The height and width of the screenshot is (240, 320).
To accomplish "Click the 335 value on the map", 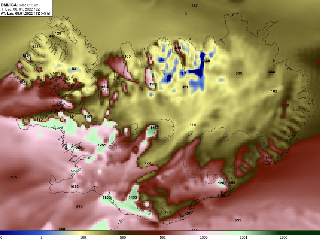I will (x=239, y=74).
